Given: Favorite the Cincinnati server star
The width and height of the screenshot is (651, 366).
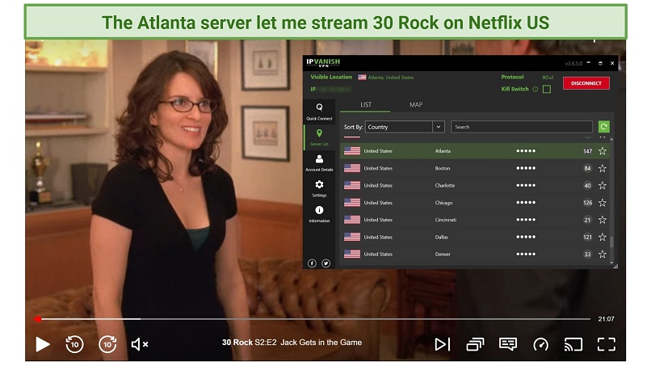Looking at the screenshot, I should [603, 220].
